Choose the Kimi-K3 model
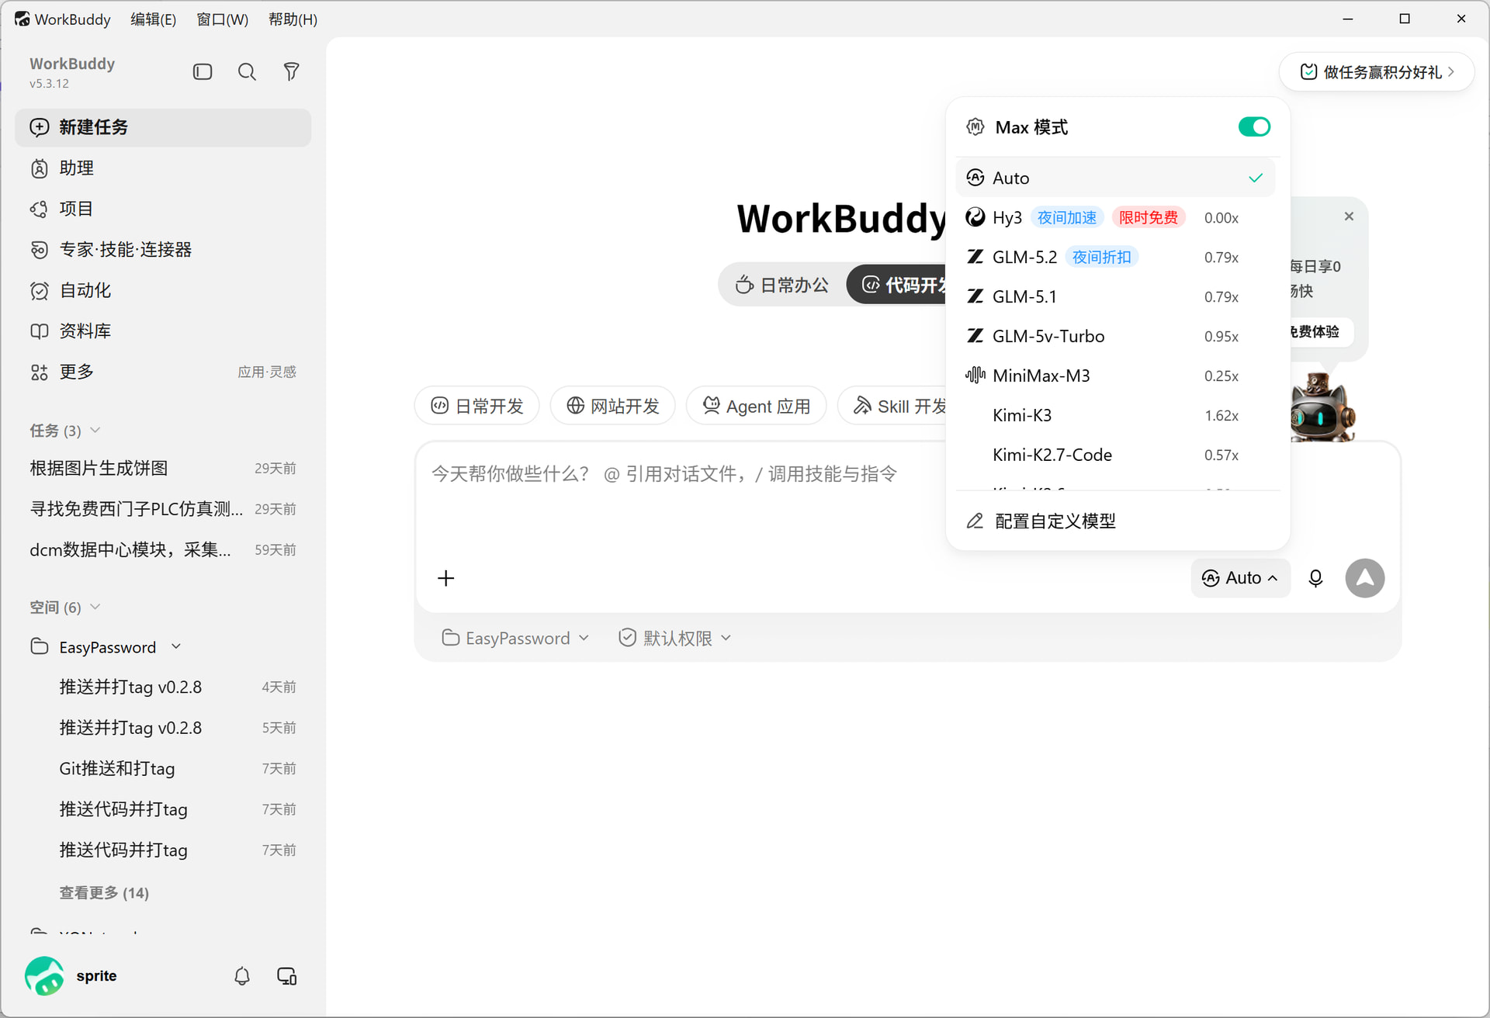Image resolution: width=1490 pixels, height=1018 pixels. tap(1115, 415)
